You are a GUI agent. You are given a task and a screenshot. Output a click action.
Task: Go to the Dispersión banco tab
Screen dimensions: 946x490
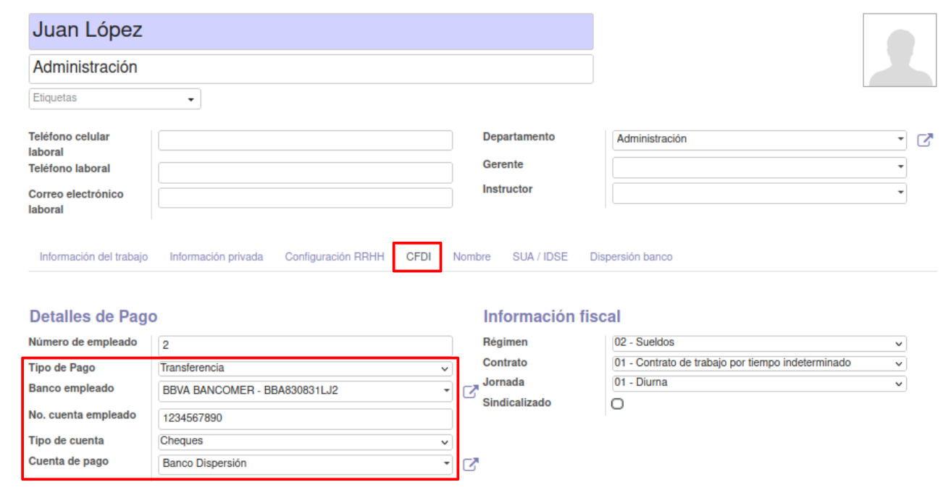pos(630,257)
